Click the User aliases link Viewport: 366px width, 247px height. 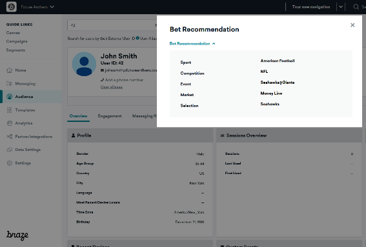[112, 87]
